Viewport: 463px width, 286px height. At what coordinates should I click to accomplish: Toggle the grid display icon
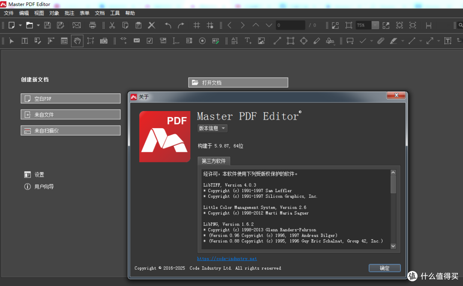(x=196, y=25)
